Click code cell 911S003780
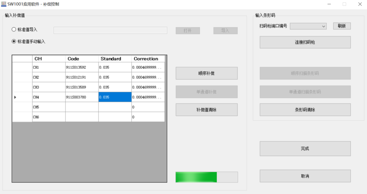 (x=82, y=97)
